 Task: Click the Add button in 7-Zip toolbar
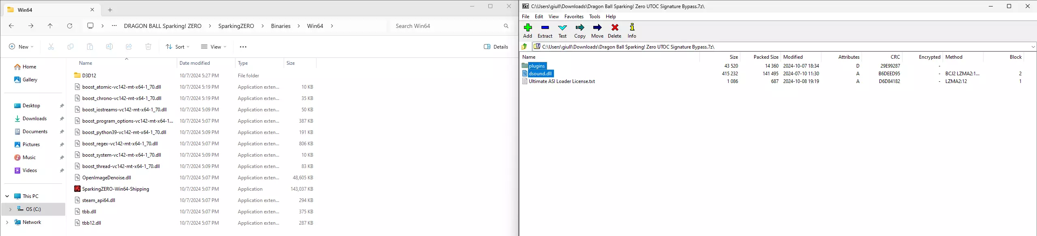point(528,31)
